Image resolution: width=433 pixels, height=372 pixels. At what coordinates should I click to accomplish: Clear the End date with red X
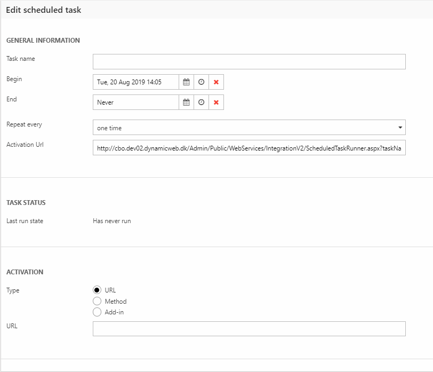(216, 102)
